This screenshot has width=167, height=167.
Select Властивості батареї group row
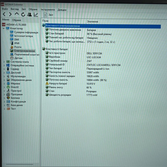coord(55,49)
